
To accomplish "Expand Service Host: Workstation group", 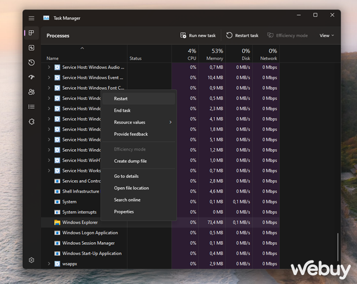I will tap(49, 171).
